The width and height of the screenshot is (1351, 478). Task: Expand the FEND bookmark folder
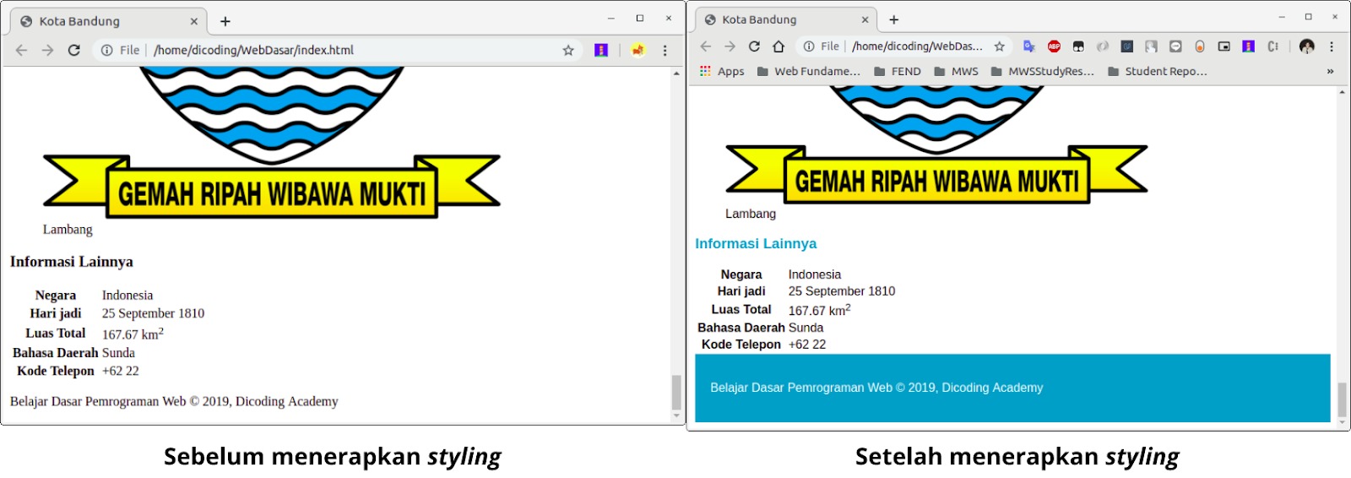[x=898, y=72]
